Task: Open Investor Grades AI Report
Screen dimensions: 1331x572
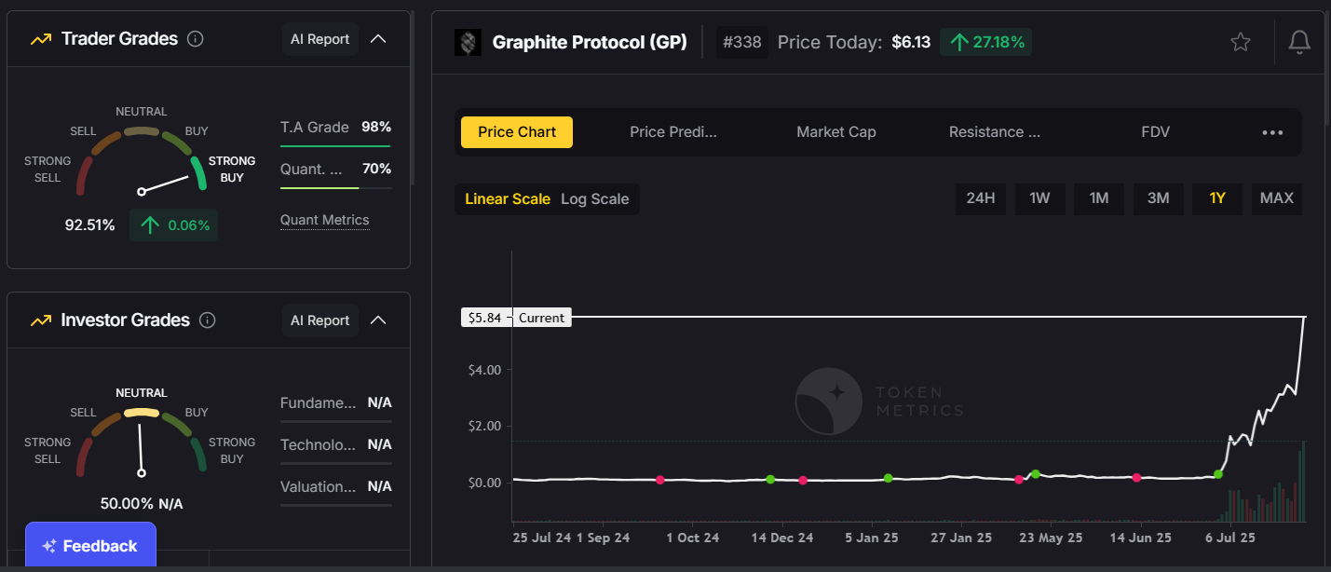Action: (319, 320)
